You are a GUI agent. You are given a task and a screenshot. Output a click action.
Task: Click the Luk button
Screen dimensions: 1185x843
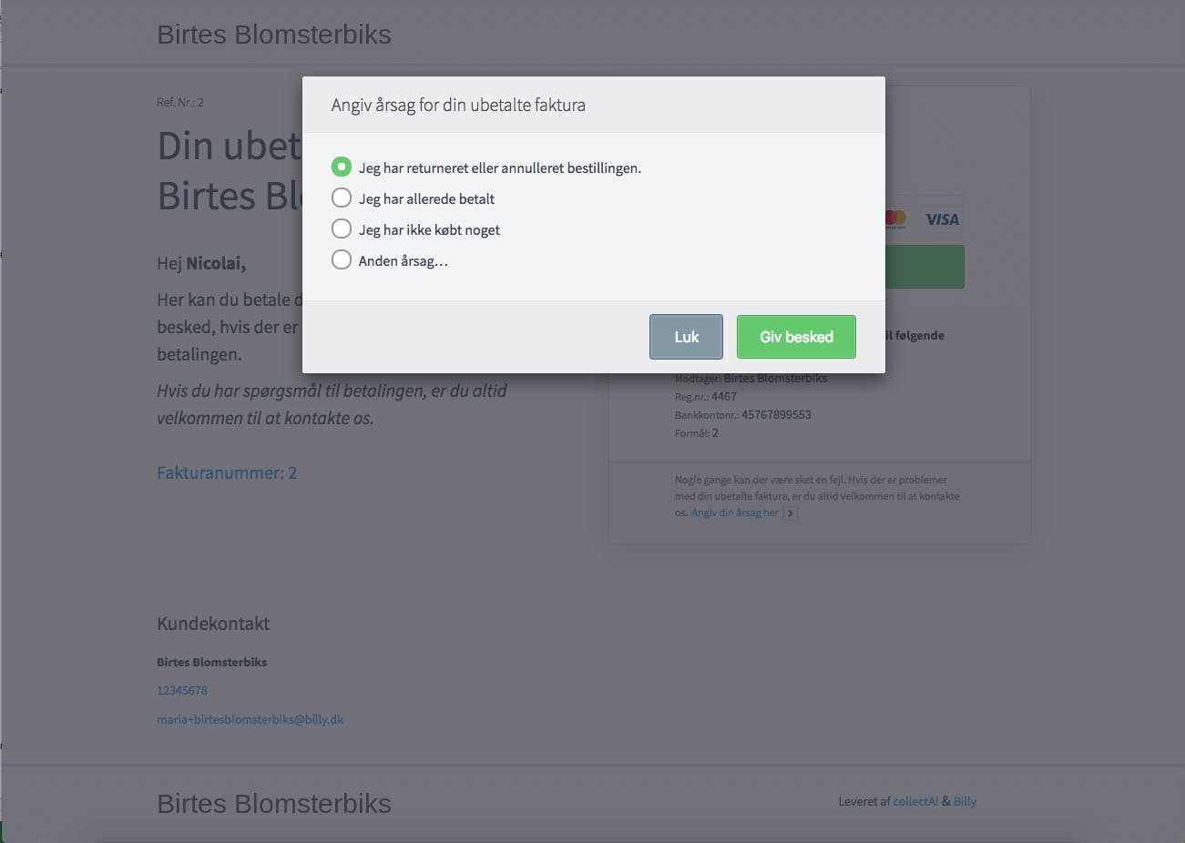click(x=686, y=337)
